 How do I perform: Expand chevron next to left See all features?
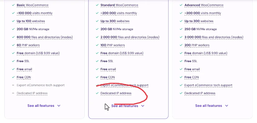coord(59,106)
